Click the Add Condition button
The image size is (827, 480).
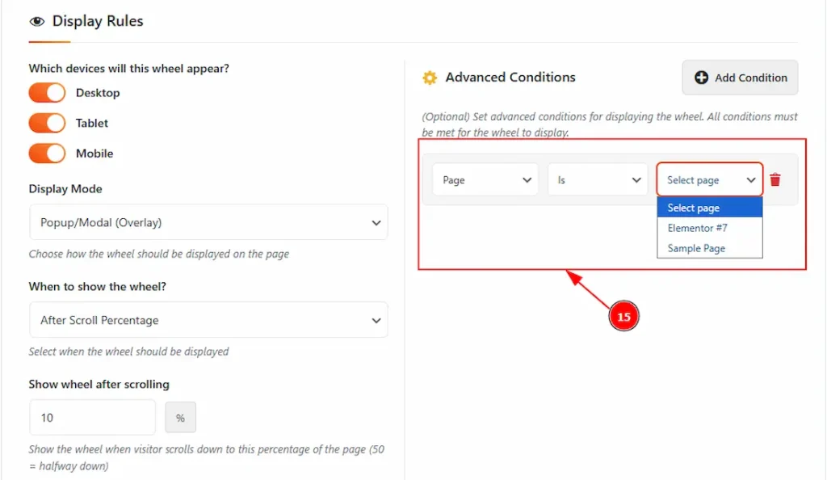tap(740, 78)
